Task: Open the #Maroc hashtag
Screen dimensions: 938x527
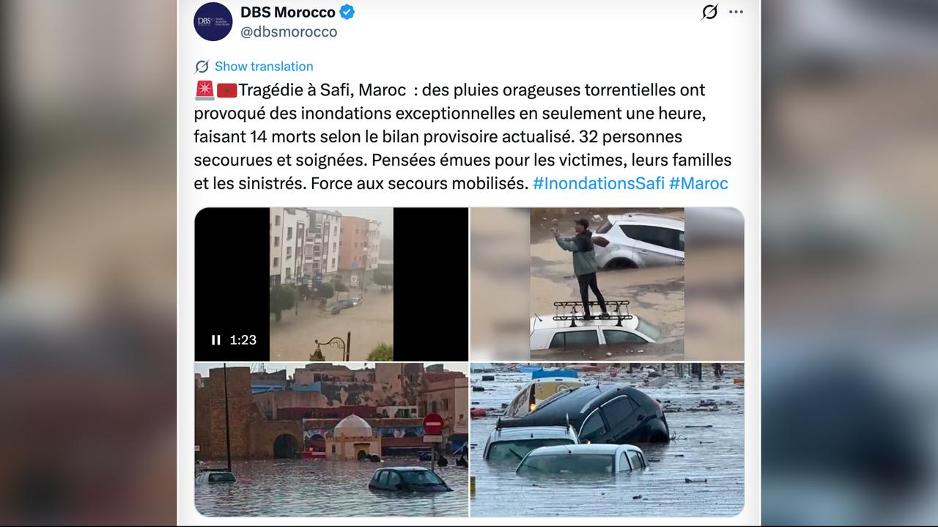Action: [x=698, y=183]
